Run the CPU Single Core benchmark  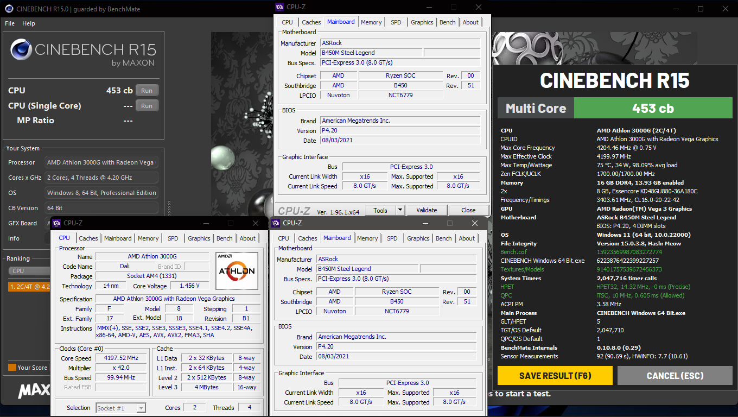click(147, 106)
